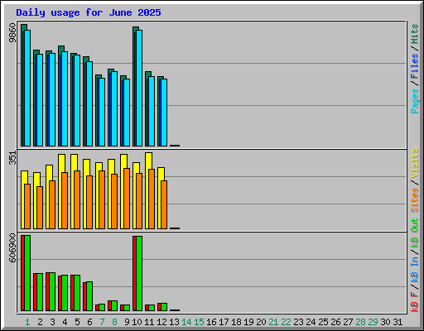Click the cyan pages bar for day 1
This screenshot has width=424, height=331.
coord(27,88)
